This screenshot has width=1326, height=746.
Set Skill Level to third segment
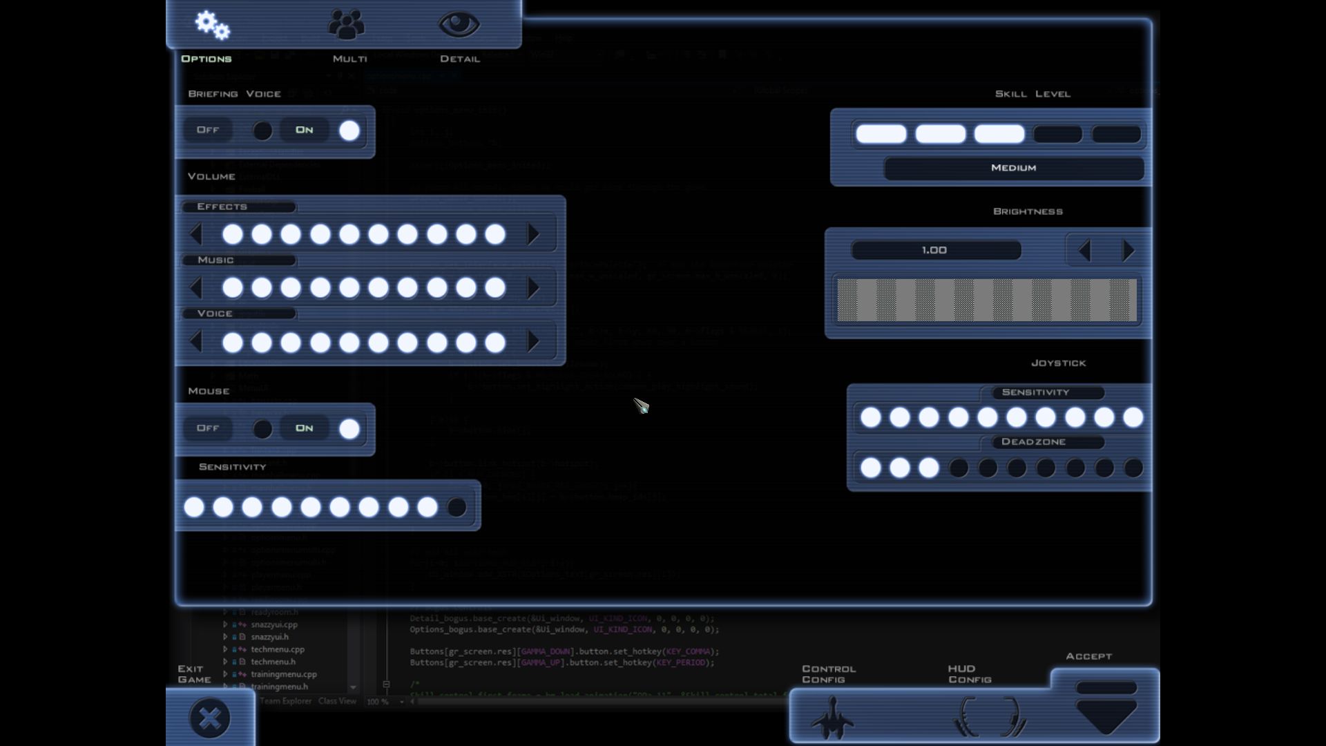coord(999,134)
